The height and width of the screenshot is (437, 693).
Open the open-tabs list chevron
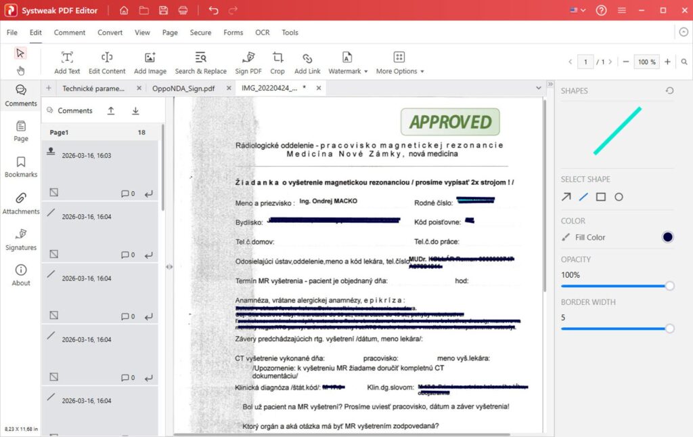[x=538, y=87]
